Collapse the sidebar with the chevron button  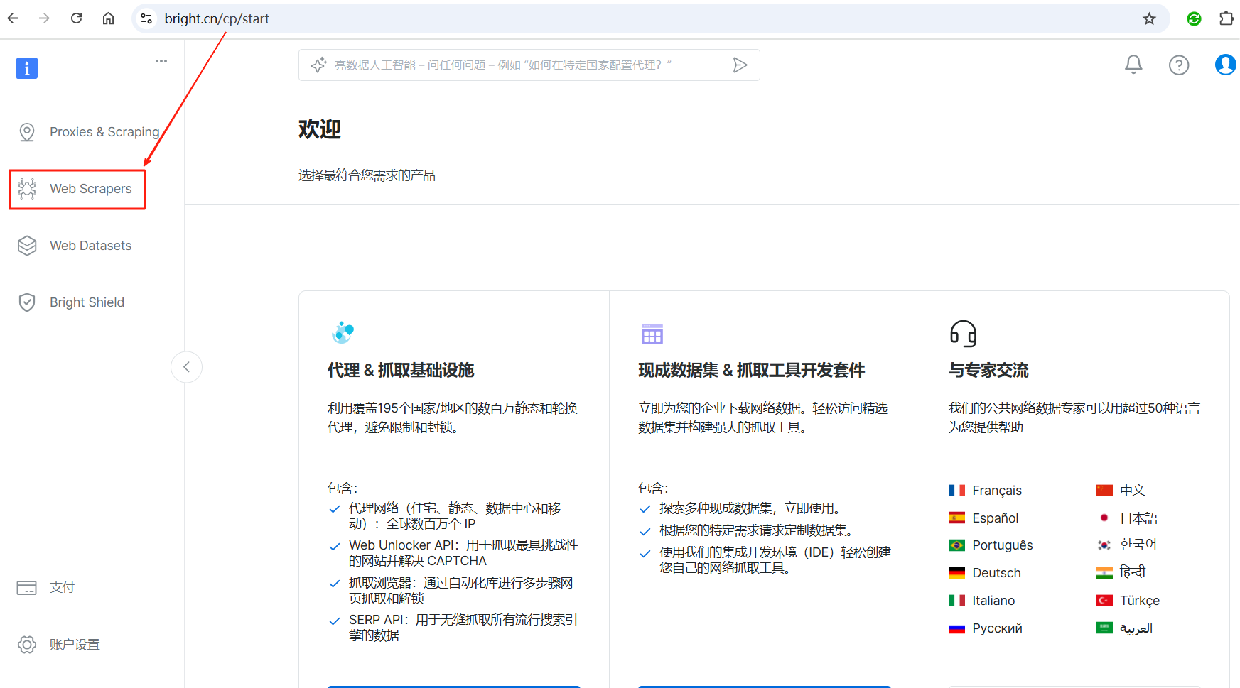coord(186,367)
